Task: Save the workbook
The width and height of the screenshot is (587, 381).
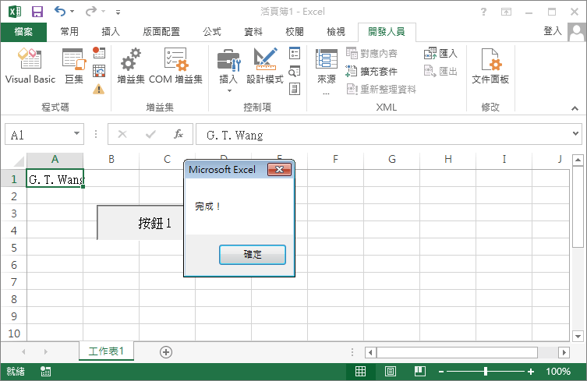Action: [x=37, y=12]
